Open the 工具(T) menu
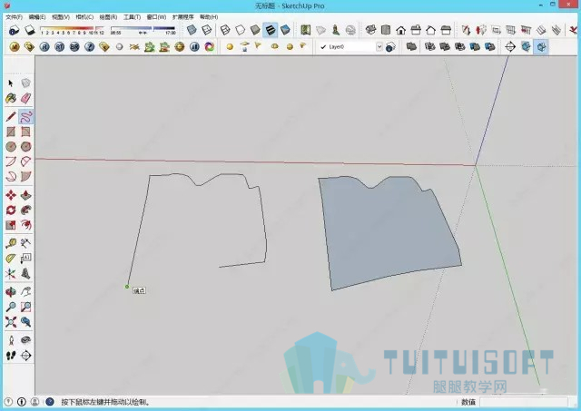The height and width of the screenshot is (411, 581). [x=132, y=17]
